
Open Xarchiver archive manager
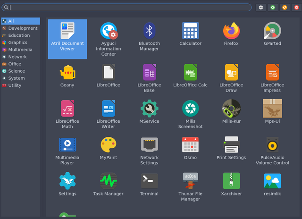231,182
